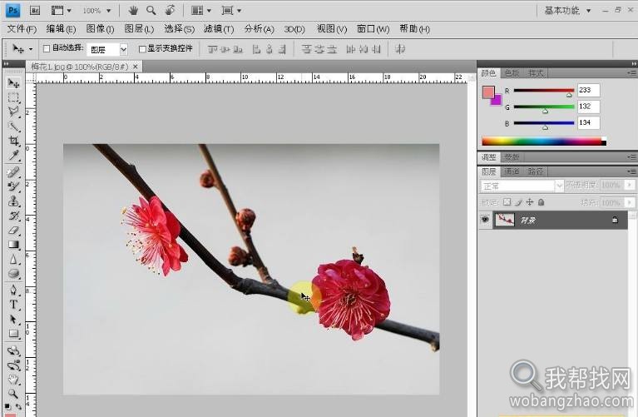Click the R red channel slider

point(544,91)
